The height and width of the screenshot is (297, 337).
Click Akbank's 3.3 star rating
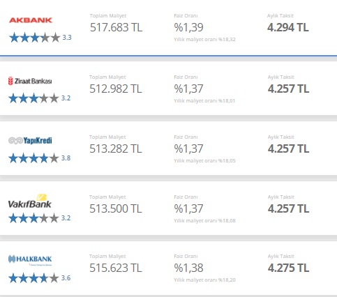(40, 38)
